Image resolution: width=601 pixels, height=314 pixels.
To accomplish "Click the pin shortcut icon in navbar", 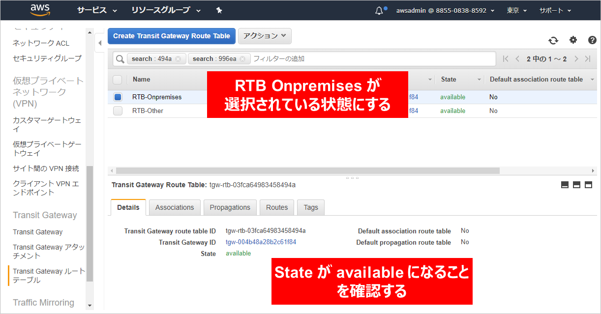I will click(219, 10).
